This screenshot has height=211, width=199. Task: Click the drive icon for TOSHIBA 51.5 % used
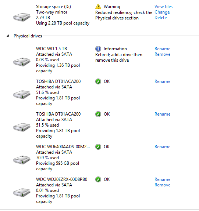pos(22,127)
